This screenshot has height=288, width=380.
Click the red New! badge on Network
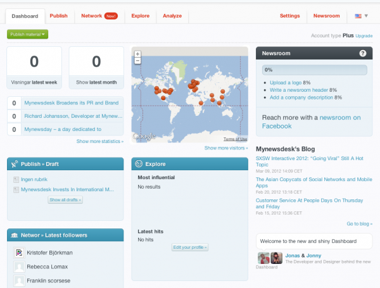pyautogui.click(x=111, y=16)
